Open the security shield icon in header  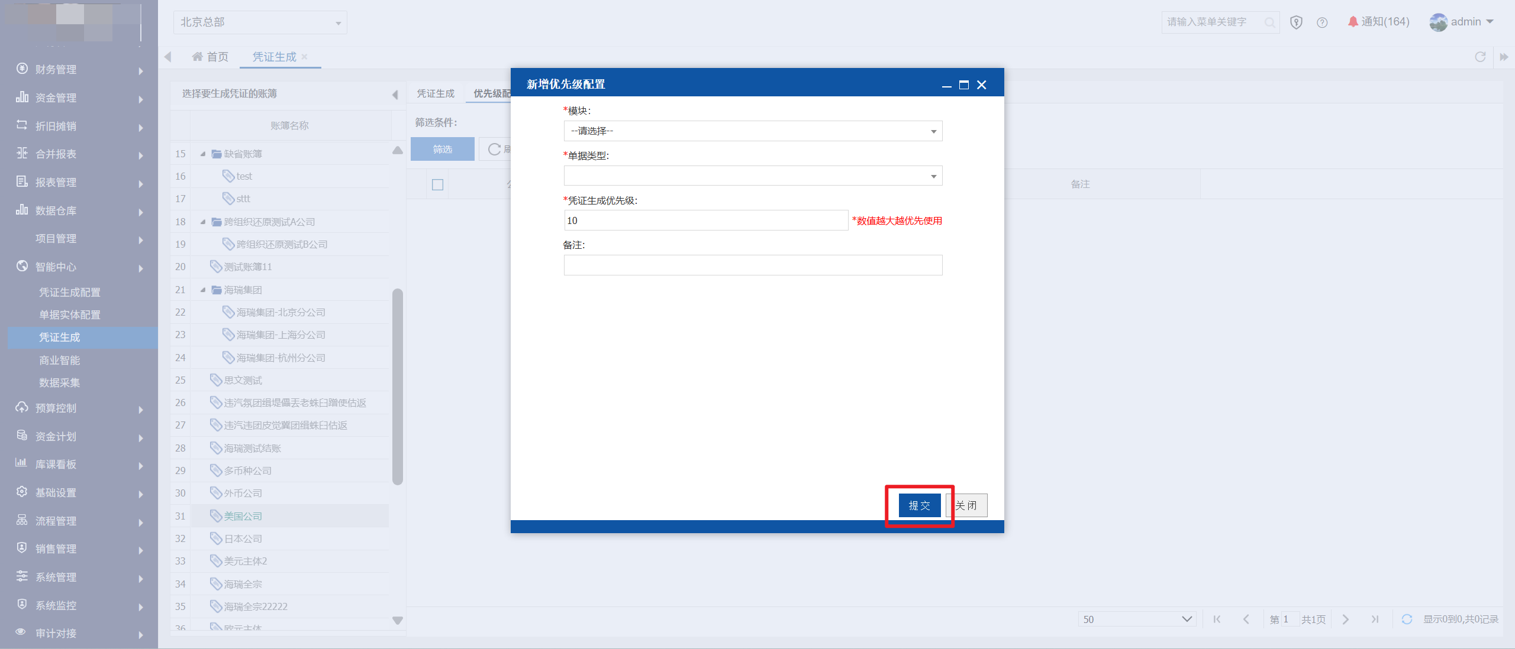1296,22
